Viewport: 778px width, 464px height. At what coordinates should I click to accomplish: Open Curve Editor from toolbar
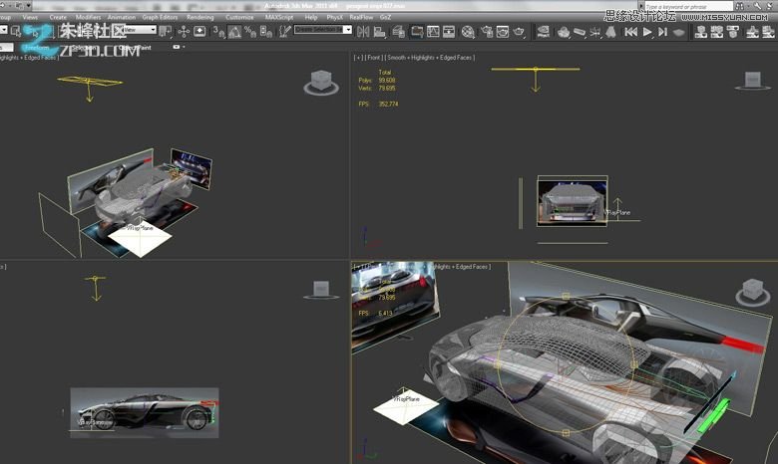click(433, 31)
